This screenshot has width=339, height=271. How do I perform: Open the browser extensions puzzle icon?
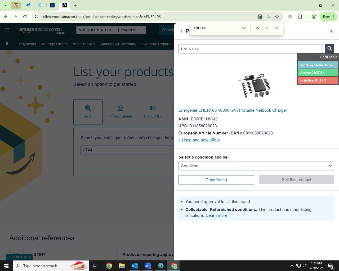[x=300, y=17]
